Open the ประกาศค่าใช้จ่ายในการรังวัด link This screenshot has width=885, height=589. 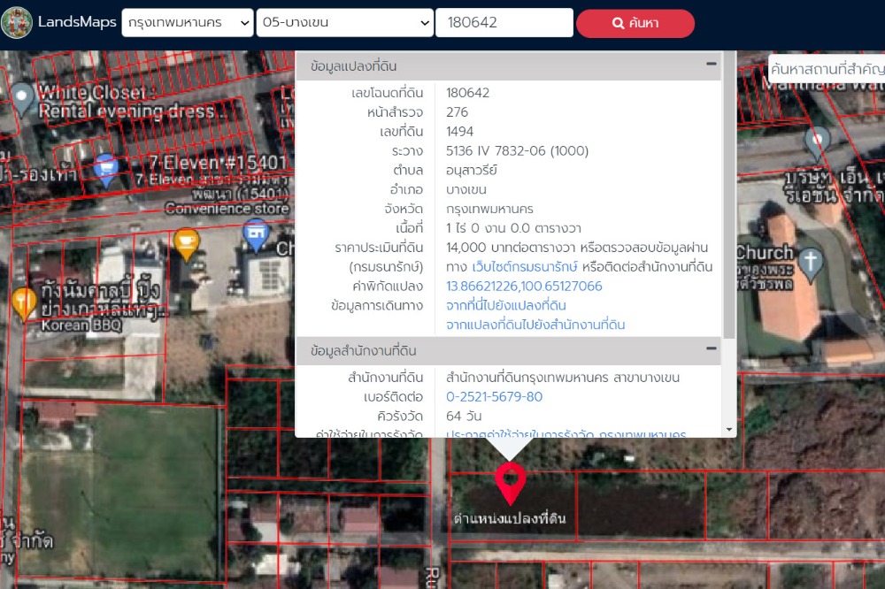[566, 434]
